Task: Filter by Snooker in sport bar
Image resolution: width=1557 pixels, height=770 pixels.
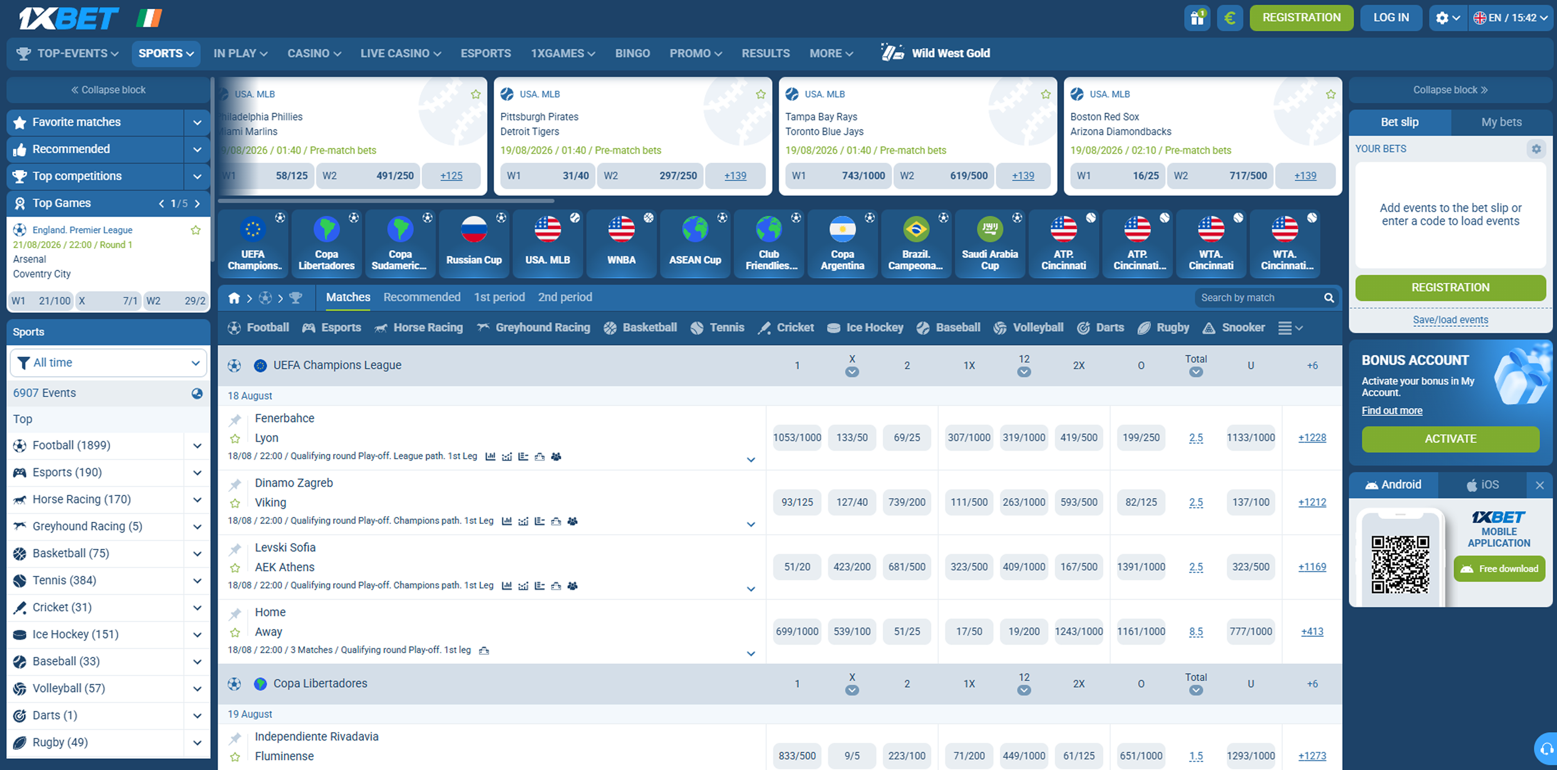Action: point(1233,327)
